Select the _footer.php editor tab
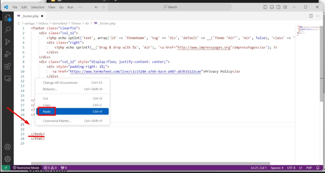 (30, 16)
